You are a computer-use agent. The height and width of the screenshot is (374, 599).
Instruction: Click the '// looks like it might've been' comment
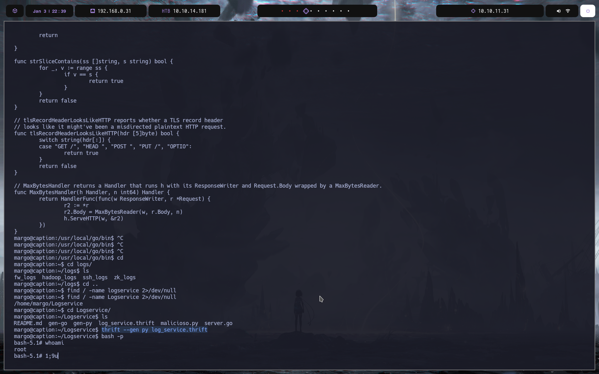[120, 127]
